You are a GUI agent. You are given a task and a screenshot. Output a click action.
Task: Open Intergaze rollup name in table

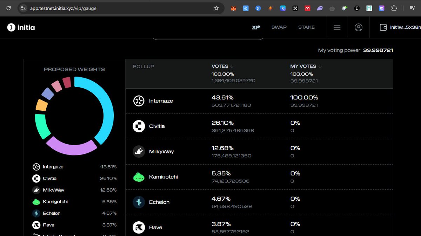[x=161, y=101]
